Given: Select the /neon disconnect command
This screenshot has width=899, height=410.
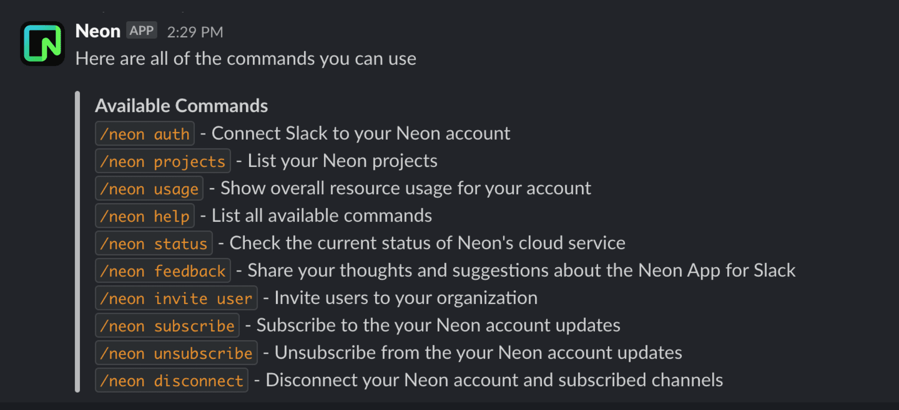Looking at the screenshot, I should (171, 381).
